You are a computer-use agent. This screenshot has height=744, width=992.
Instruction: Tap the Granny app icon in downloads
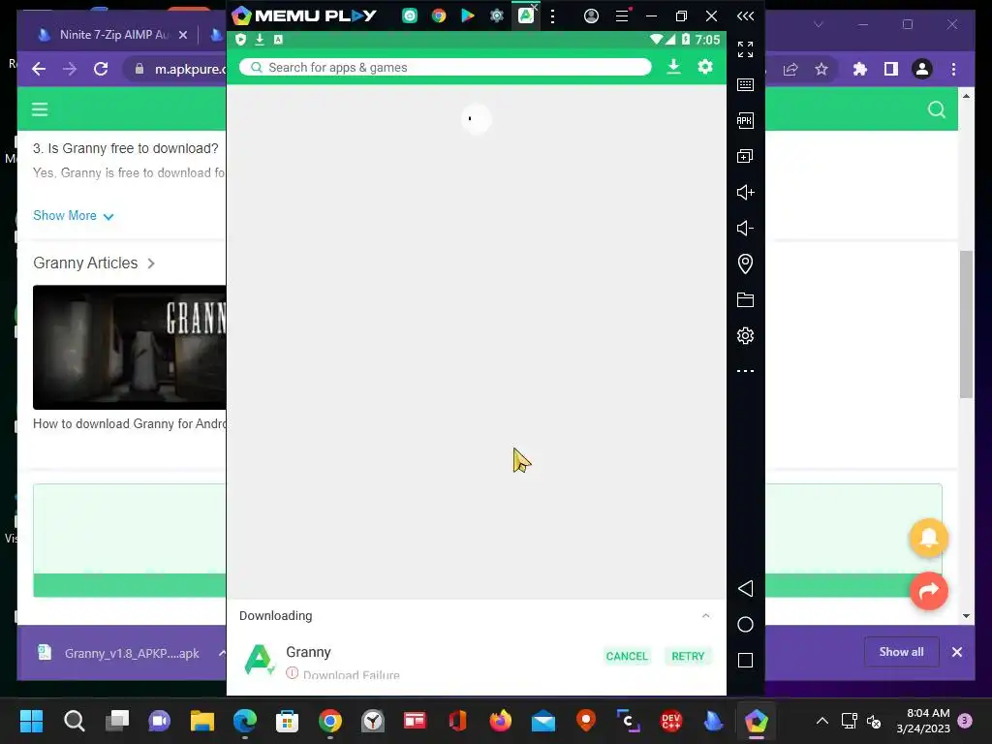[x=260, y=660]
